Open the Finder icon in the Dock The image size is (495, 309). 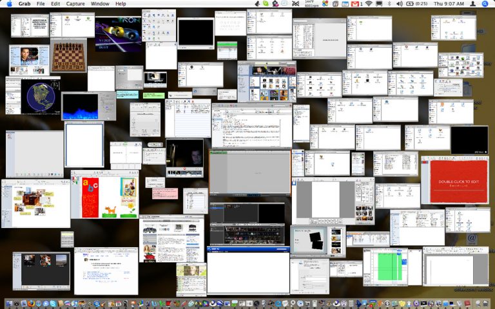pos(10,303)
